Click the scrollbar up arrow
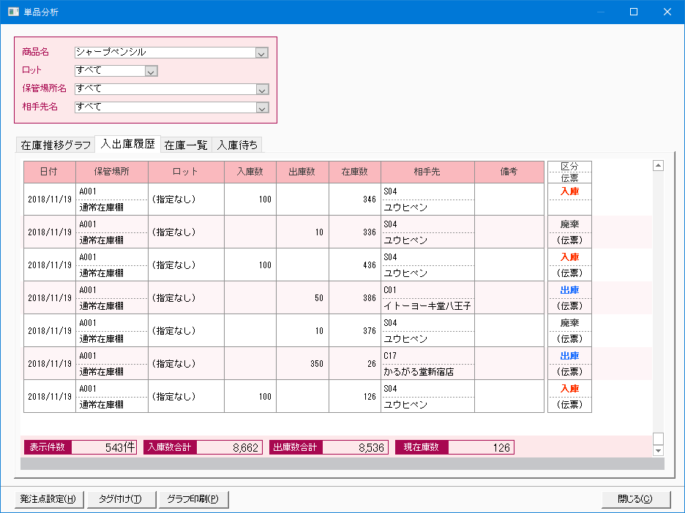Viewport: 685px width, 513px height. pos(658,166)
